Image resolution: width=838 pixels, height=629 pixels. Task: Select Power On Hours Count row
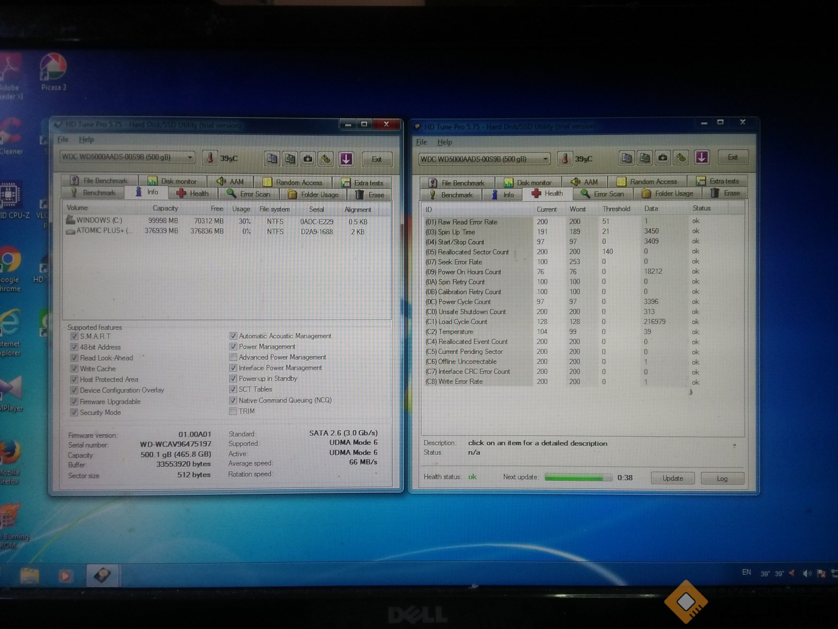point(582,272)
